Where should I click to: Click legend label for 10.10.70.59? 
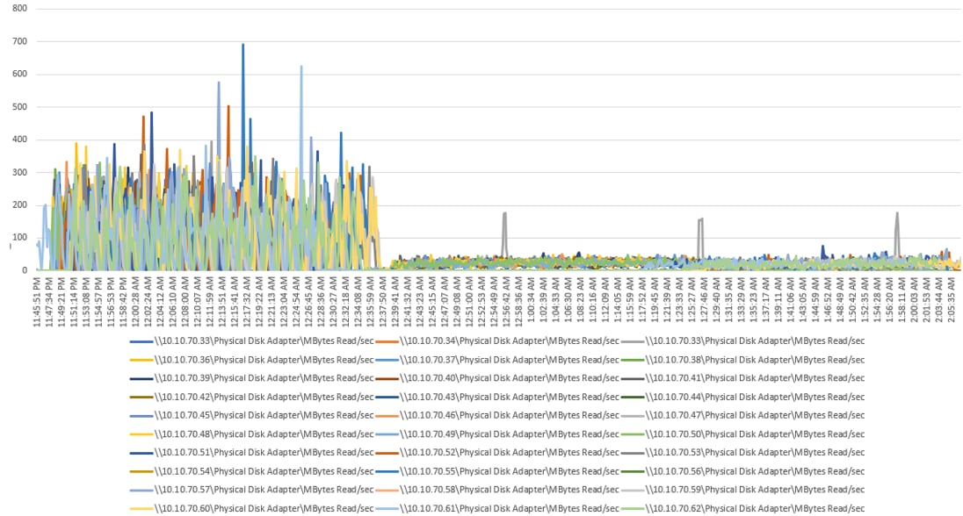(756, 490)
